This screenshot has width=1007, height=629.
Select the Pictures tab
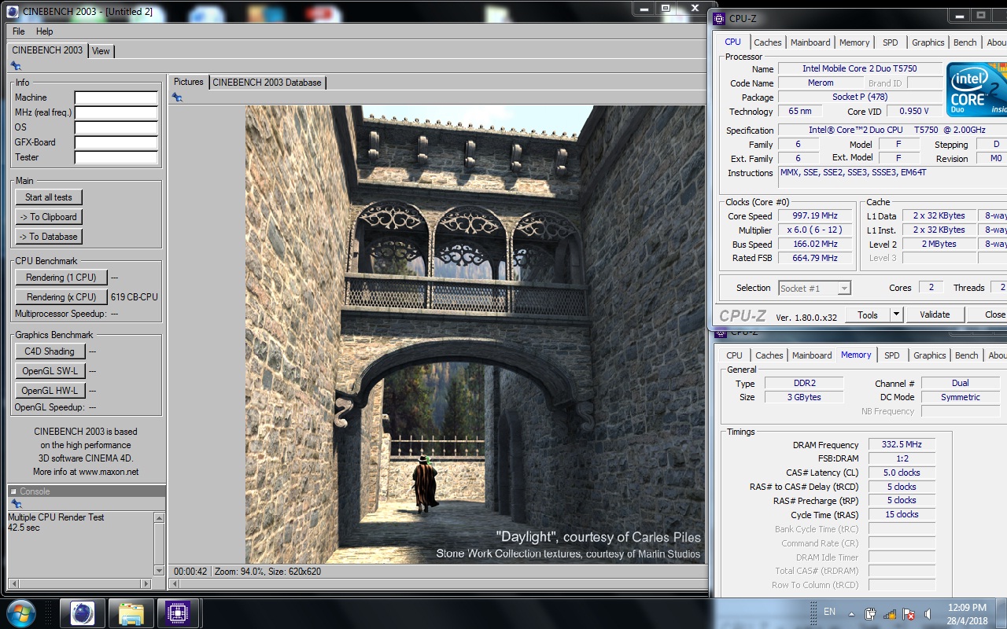pyautogui.click(x=189, y=82)
